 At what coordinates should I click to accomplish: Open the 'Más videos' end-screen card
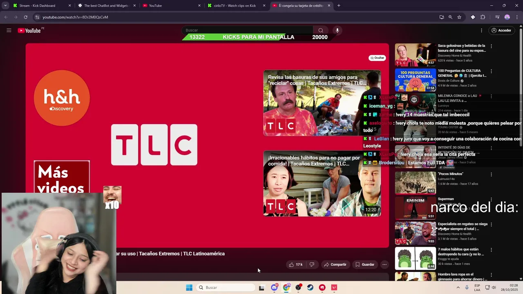point(62,176)
